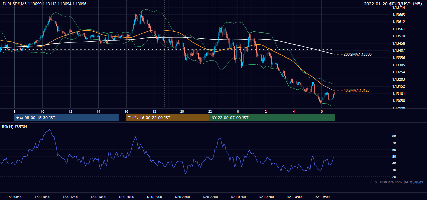Click the 1/20 10:00 time label

pos(42,197)
